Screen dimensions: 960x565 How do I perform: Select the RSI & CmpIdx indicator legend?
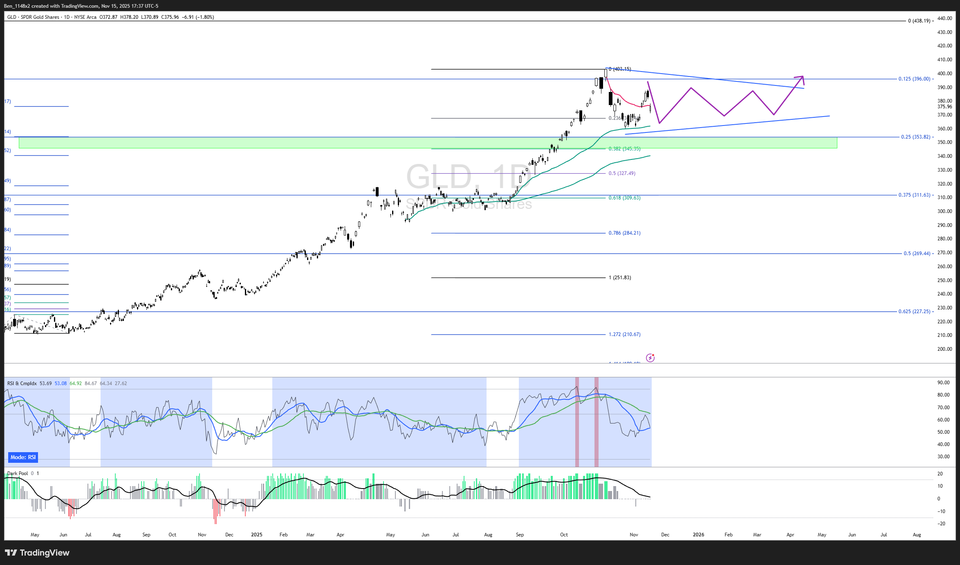point(22,383)
